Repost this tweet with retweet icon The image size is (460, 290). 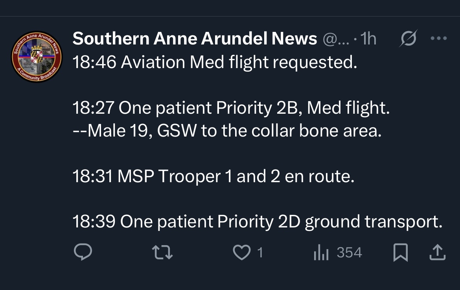(x=162, y=253)
